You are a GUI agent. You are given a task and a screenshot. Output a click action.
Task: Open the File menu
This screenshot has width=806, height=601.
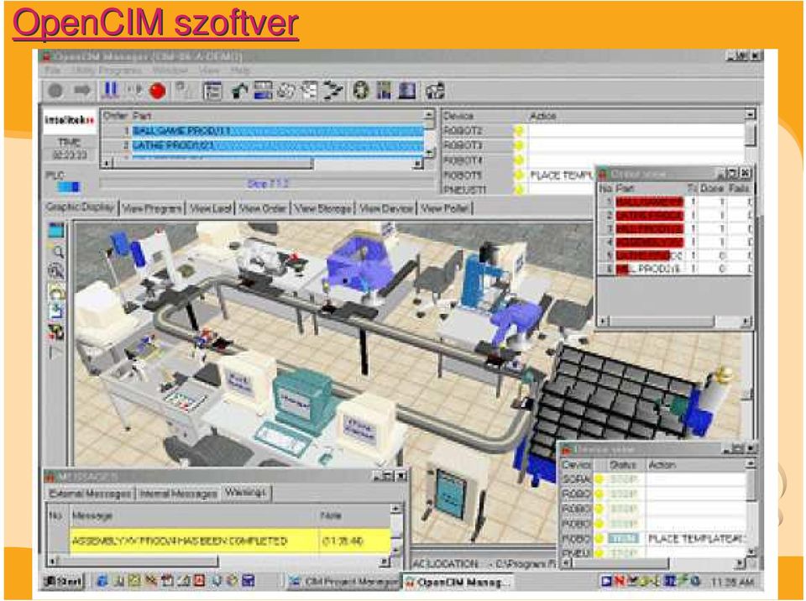[53, 70]
